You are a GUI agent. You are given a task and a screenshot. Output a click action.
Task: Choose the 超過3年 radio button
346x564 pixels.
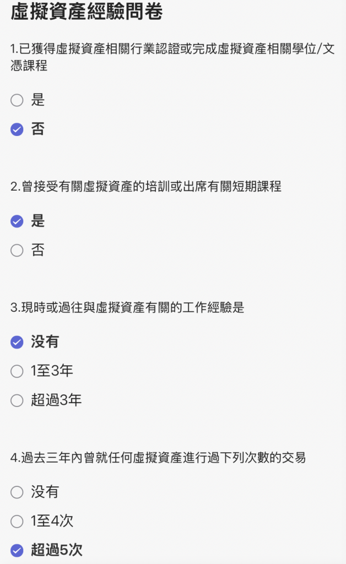(x=17, y=400)
